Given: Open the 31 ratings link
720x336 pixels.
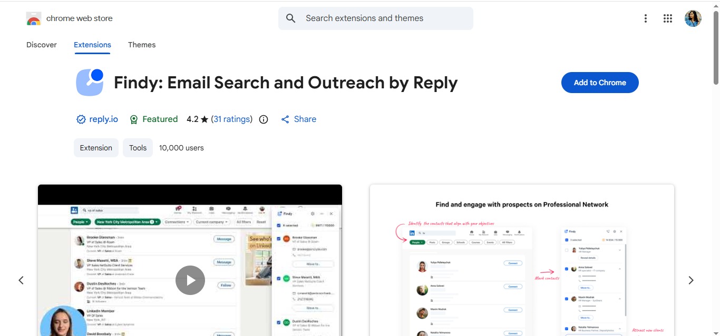Looking at the screenshot, I should pos(232,119).
